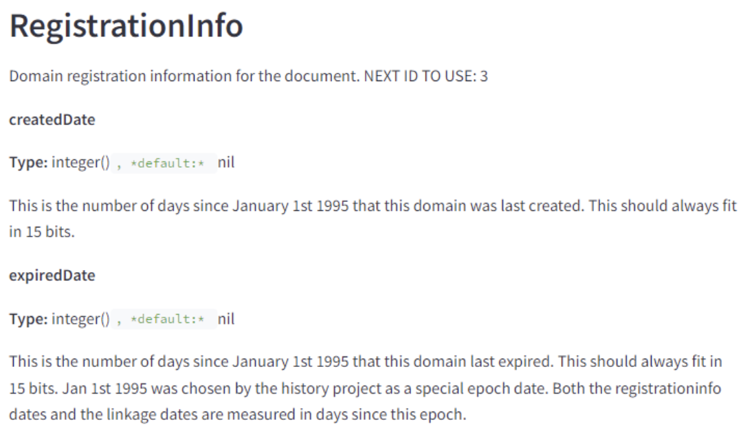Screen dimensions: 752x437
Task: Click the createdDate attribute heading
Action: click(52, 120)
